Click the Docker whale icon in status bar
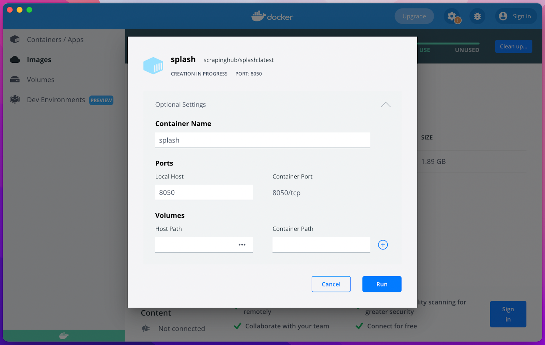The height and width of the screenshot is (345, 545). (x=64, y=336)
